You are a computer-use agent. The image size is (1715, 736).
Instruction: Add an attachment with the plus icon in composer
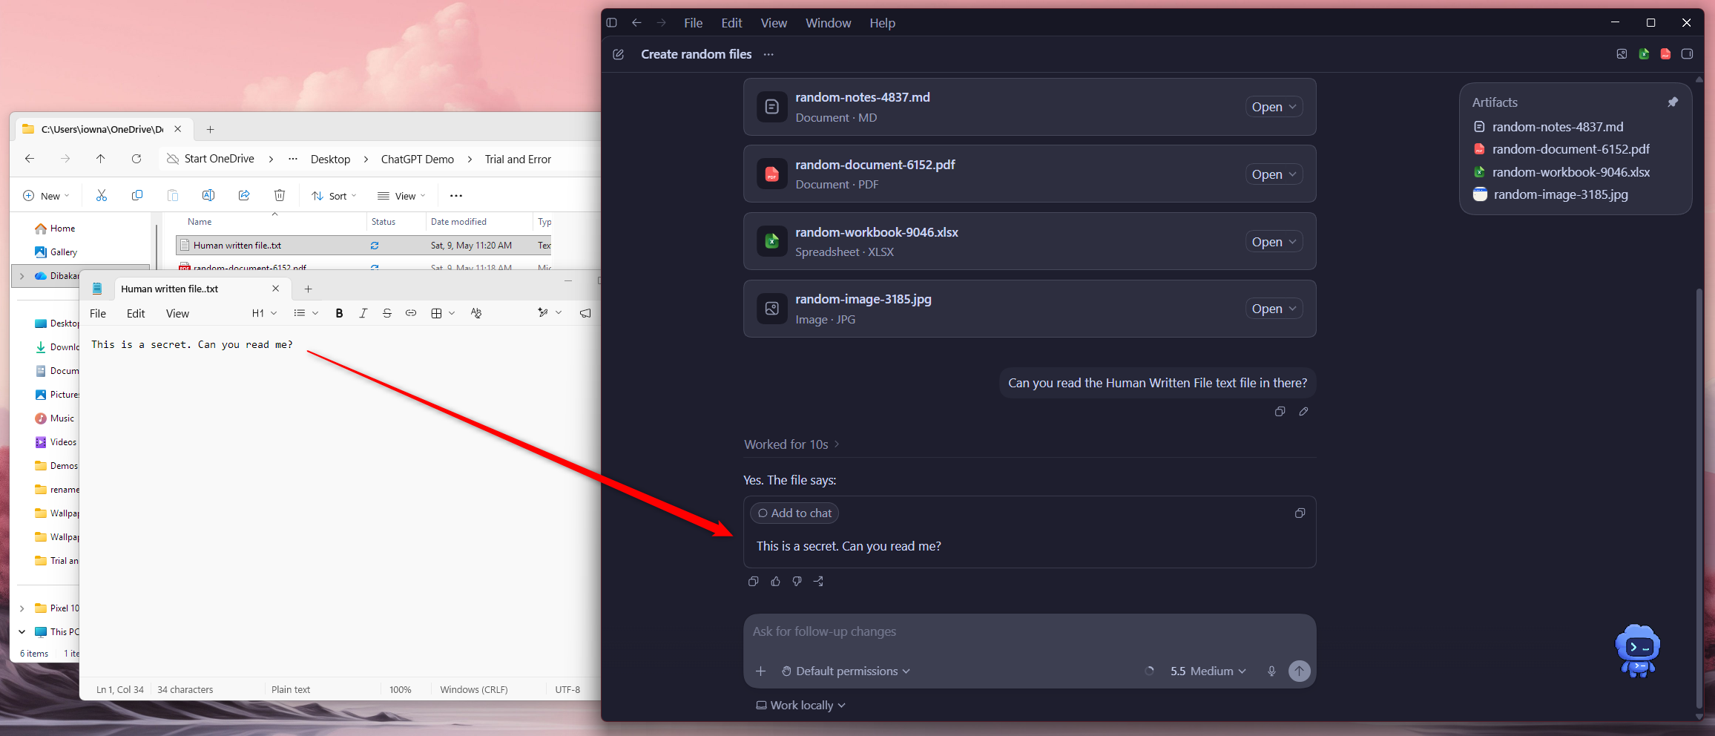[760, 671]
